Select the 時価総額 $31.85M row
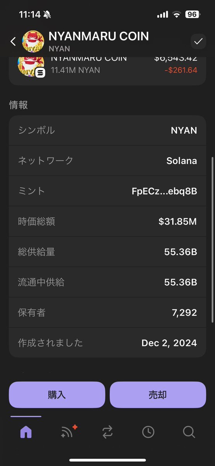Viewport: 215px width, 466px height. point(107,222)
